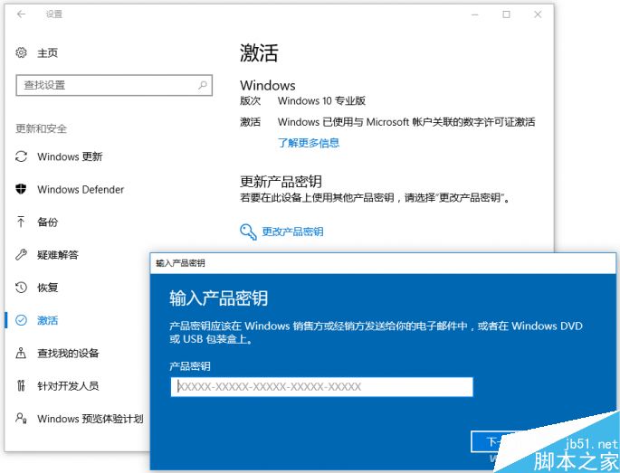
Task: Open 查找我的设备 settings page
Action: pyautogui.click(x=68, y=353)
